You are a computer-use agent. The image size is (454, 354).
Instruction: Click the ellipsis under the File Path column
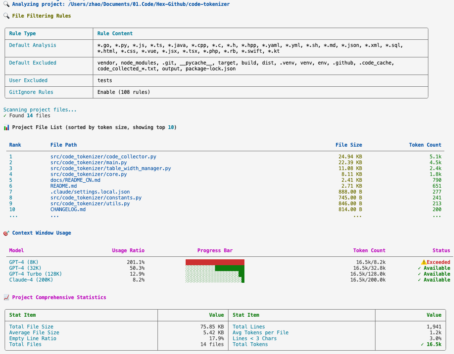click(x=55, y=215)
